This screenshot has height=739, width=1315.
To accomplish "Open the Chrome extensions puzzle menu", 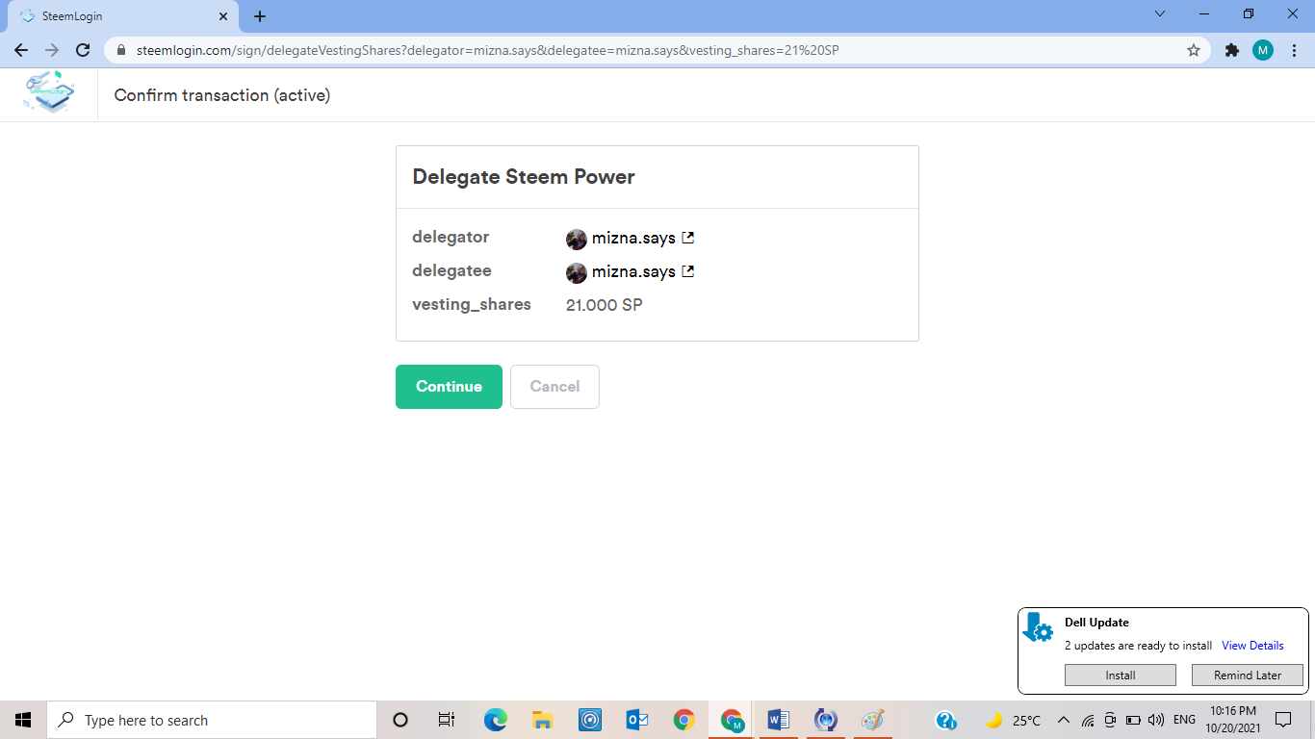I will (1232, 50).
